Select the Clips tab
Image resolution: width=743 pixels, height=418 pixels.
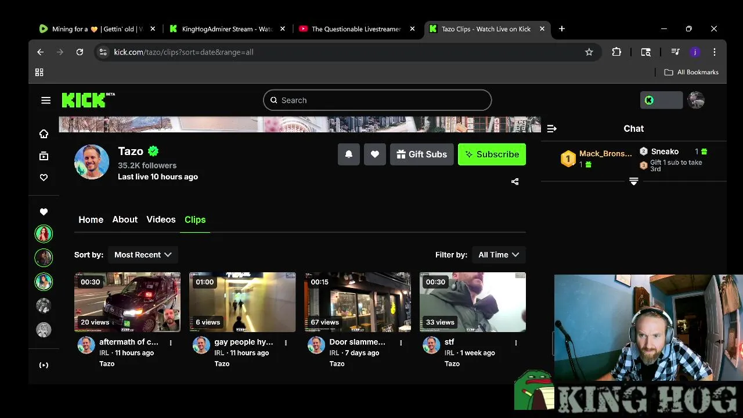[195, 219]
